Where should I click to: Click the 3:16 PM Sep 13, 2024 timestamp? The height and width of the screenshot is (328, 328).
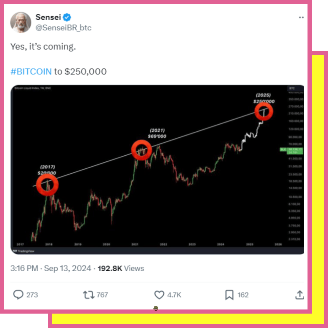click(x=51, y=268)
